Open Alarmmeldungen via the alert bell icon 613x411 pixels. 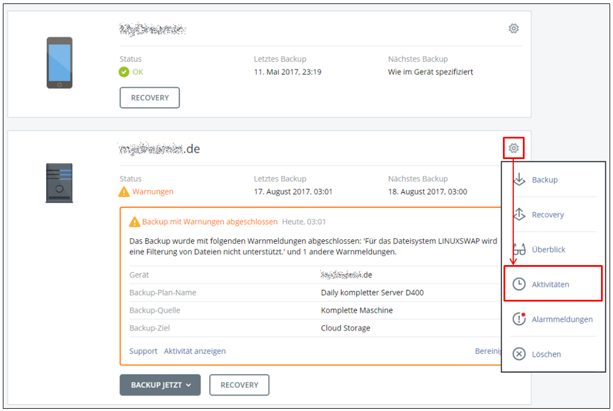pos(519,319)
